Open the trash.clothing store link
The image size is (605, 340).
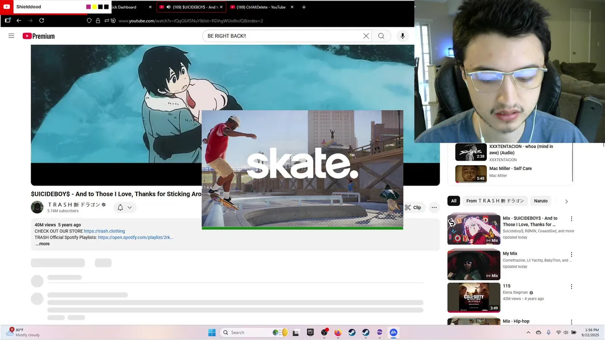[x=104, y=231]
